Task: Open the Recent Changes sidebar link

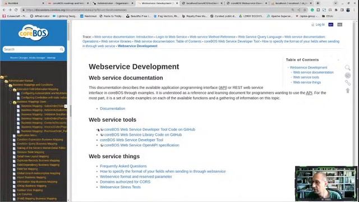Action: click(19, 58)
